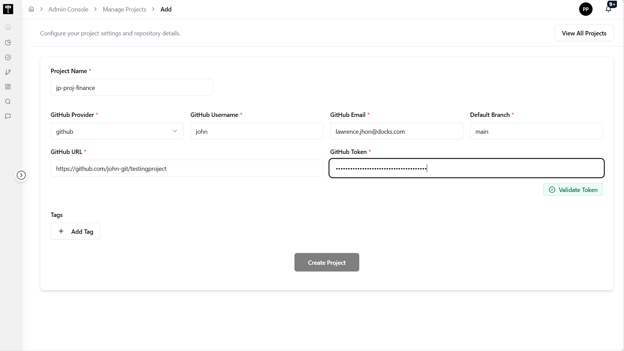The width and height of the screenshot is (624, 351).
Task: Focus the GitHub Email field
Action: (x=397, y=131)
